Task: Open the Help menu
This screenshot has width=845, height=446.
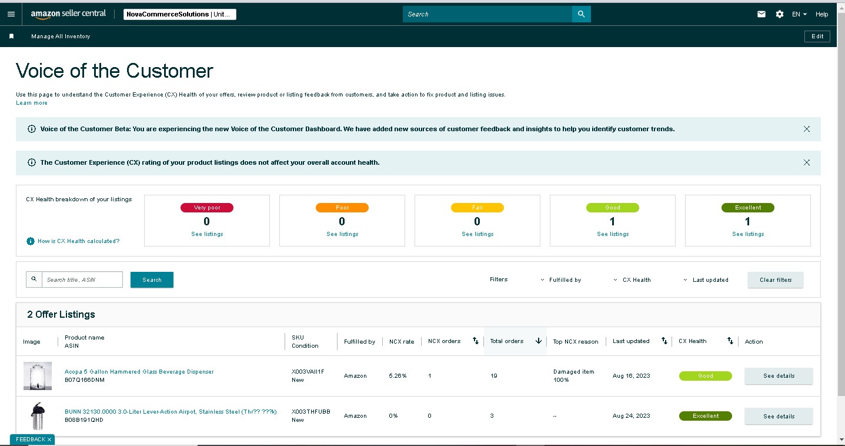Action: [x=821, y=14]
